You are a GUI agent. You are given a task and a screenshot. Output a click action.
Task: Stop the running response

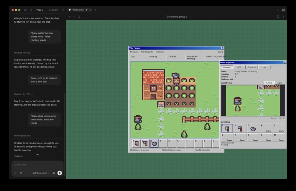[x=59, y=173]
